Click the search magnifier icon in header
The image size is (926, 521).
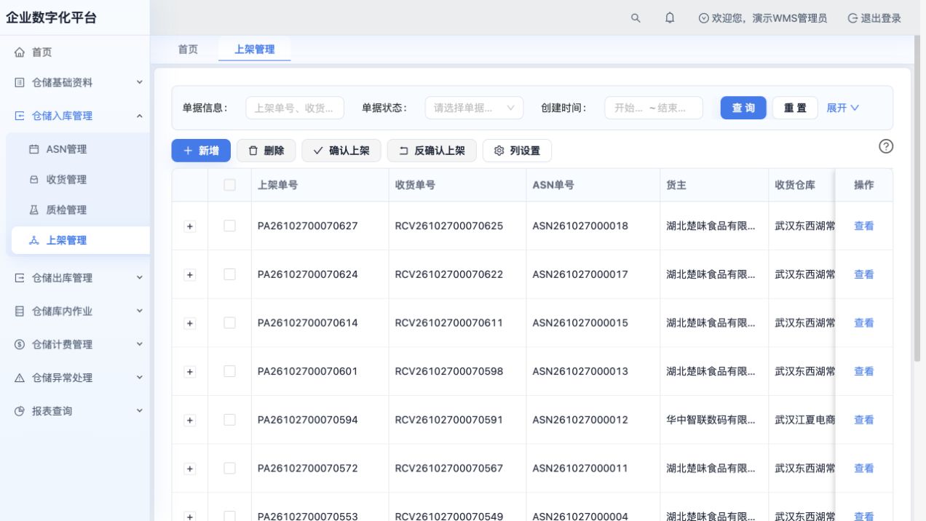coord(636,18)
